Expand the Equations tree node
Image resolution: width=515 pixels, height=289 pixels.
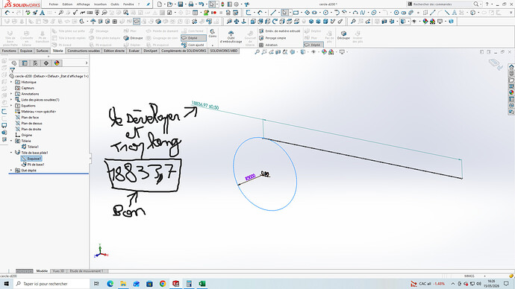11,106
